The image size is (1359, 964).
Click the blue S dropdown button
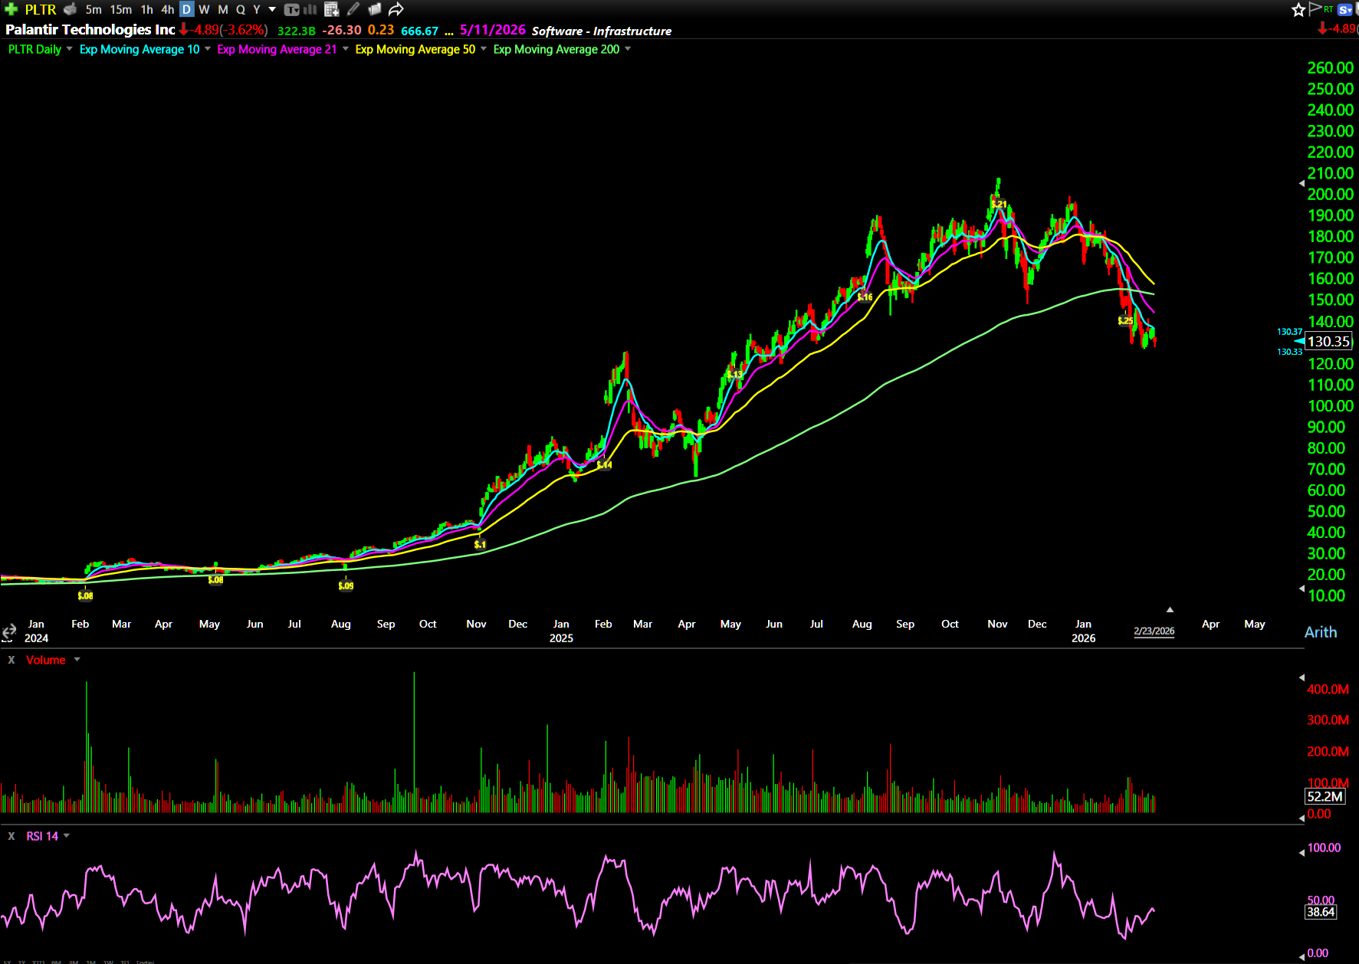(x=1344, y=9)
